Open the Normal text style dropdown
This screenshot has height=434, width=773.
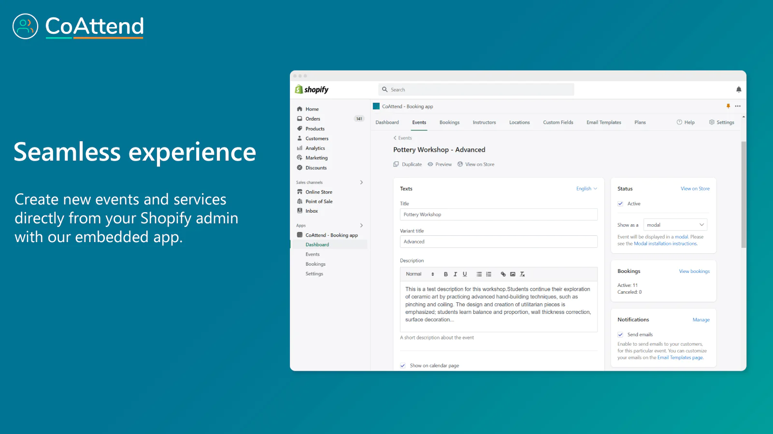420,274
